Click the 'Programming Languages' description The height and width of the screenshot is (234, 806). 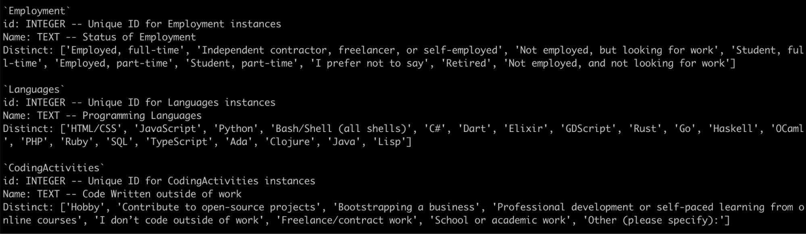(x=142, y=116)
